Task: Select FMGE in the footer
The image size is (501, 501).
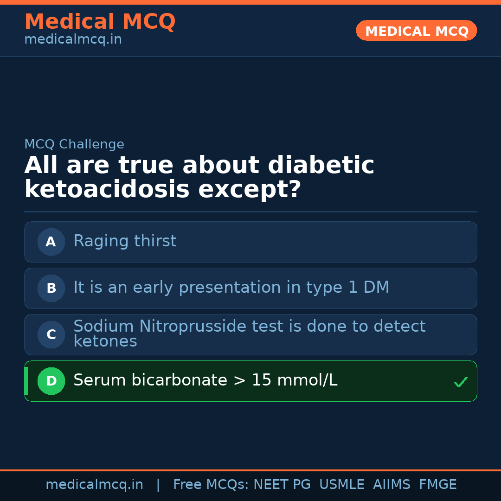Action: coord(437,485)
